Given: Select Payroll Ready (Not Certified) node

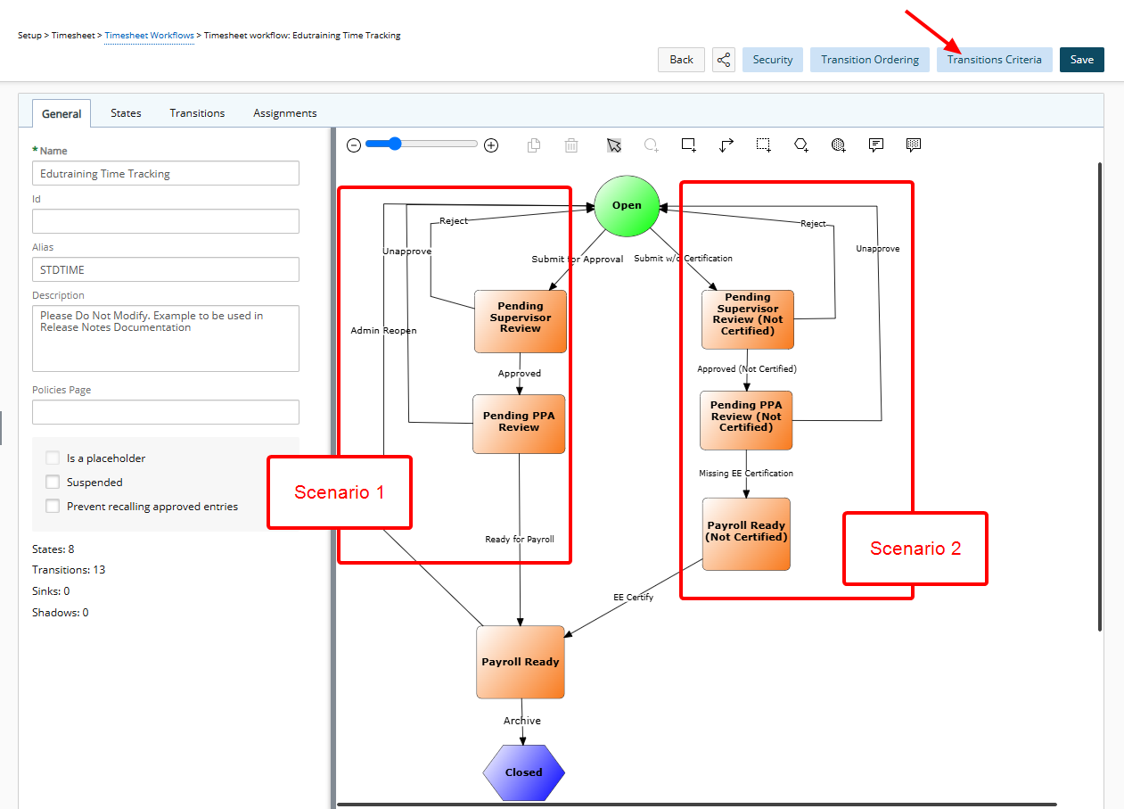Looking at the screenshot, I should coord(746,533).
